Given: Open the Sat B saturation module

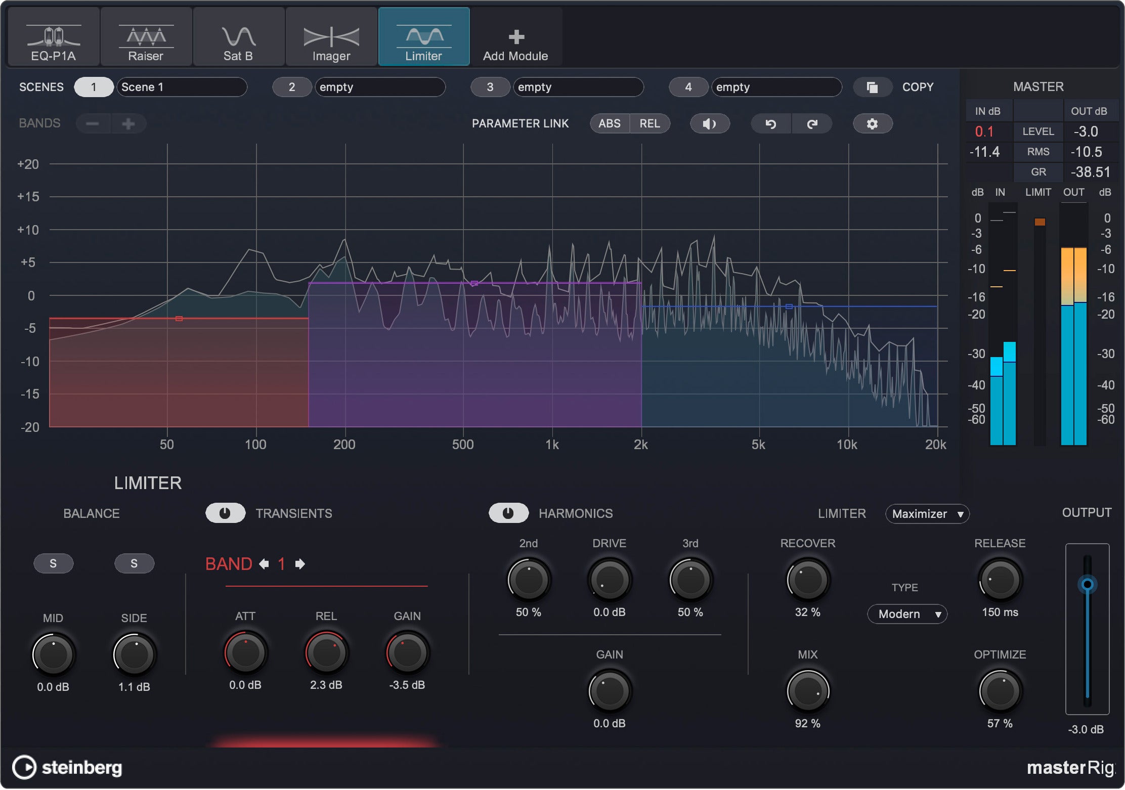Looking at the screenshot, I should (x=238, y=36).
